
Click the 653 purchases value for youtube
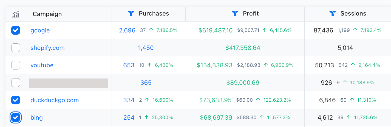coord(129,65)
